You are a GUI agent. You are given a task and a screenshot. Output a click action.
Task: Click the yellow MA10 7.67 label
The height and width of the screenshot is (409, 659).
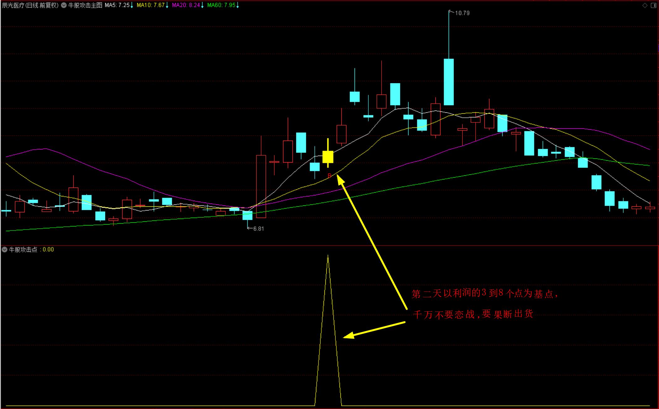150,5
